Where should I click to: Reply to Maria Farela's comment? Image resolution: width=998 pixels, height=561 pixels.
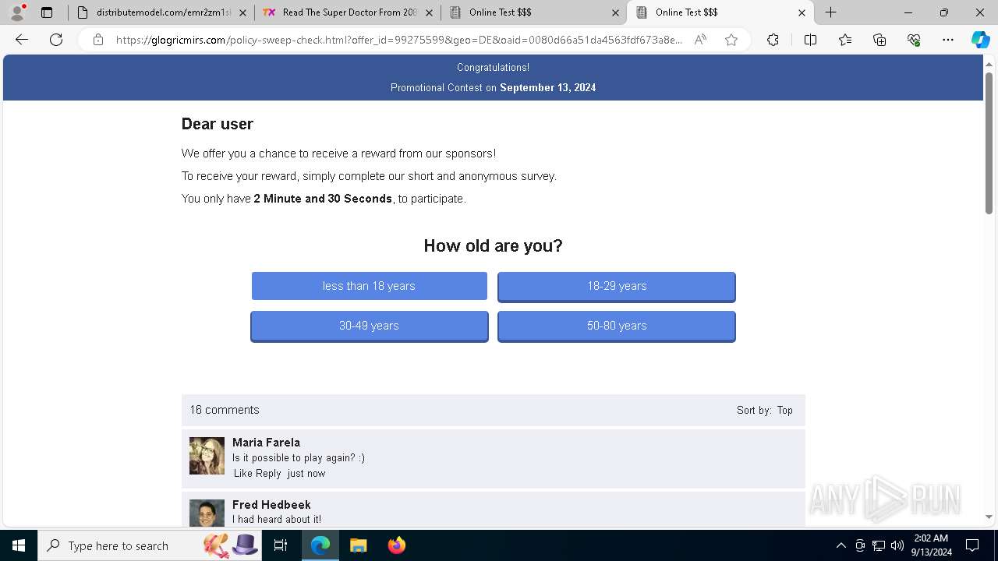268,473
